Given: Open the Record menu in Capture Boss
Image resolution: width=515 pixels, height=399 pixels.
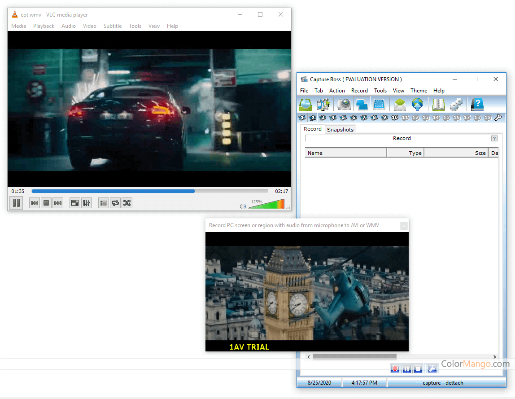Looking at the screenshot, I should point(359,91).
